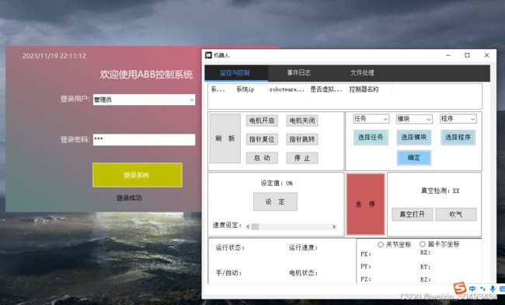Screen dimensions: 505x305
Task: Click the 真空打开 vacuum-on button
Action: pos(413,215)
